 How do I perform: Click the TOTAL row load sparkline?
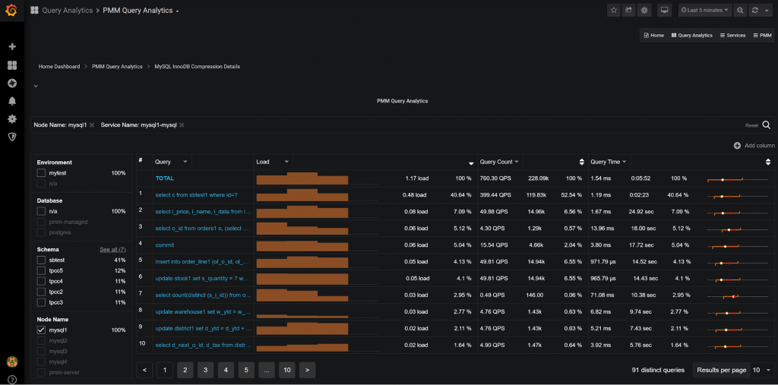pyautogui.click(x=302, y=179)
